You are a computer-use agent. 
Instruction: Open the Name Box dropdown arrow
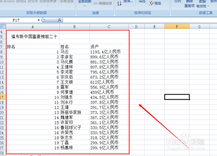(x=39, y=20)
